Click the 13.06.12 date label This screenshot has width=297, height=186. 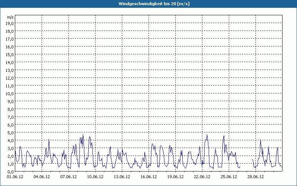pos(122,177)
